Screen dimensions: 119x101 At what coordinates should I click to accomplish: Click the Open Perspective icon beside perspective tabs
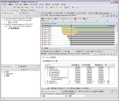2,10
